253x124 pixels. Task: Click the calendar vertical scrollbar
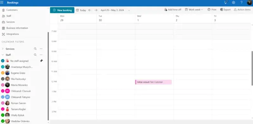[252, 68]
